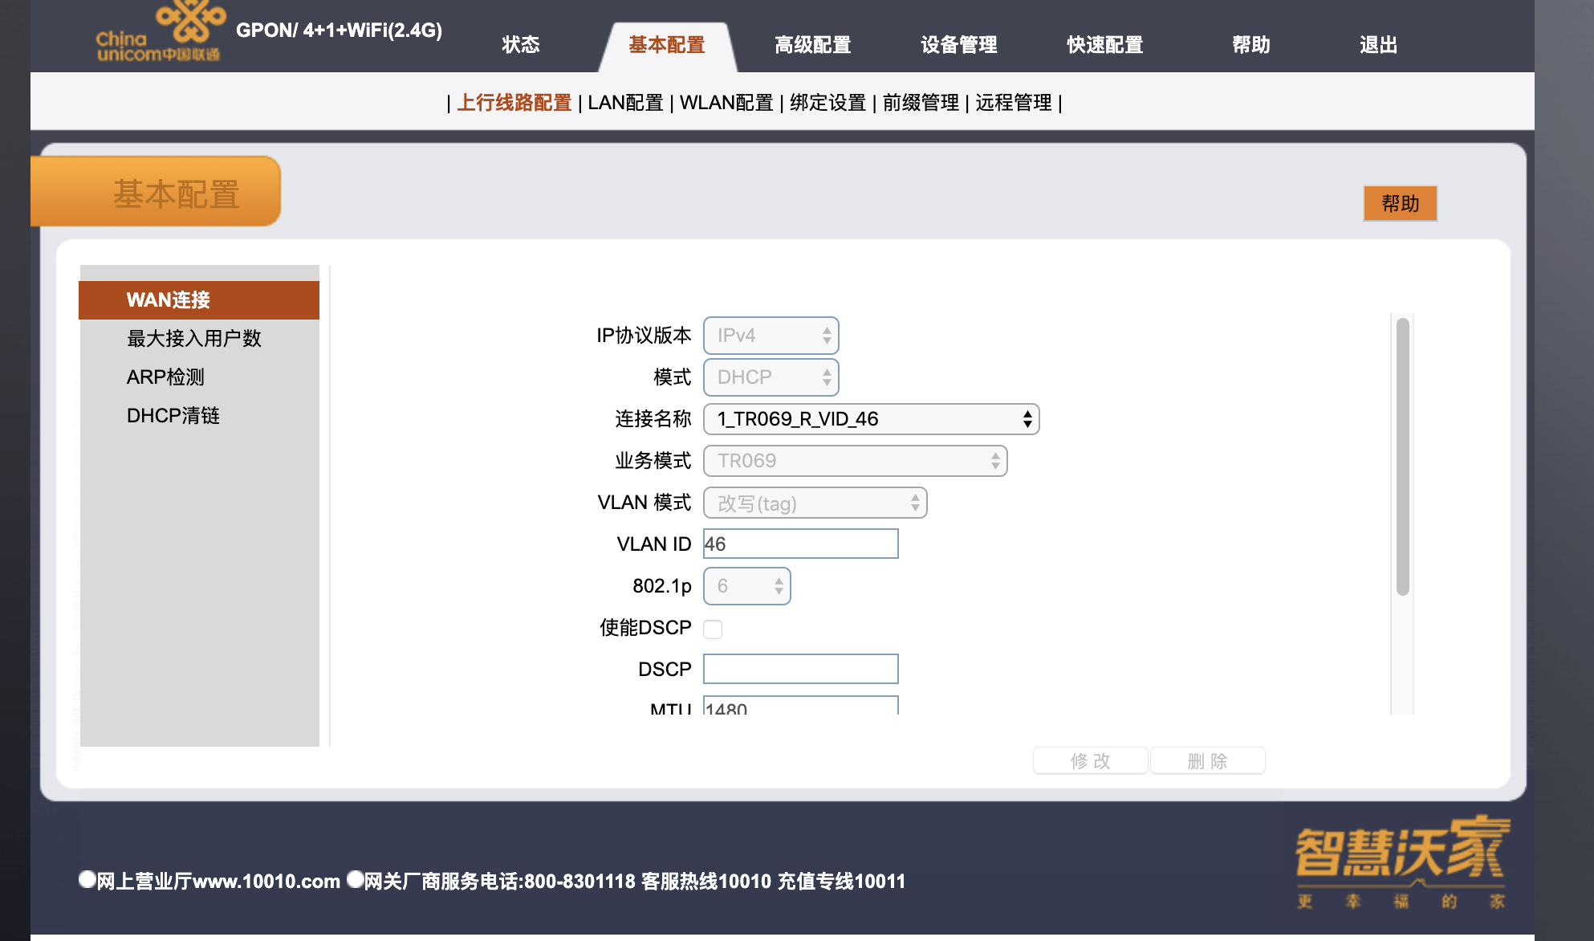This screenshot has width=1594, height=941.
Task: Open 上行线路配置 submenu link
Action: [514, 103]
